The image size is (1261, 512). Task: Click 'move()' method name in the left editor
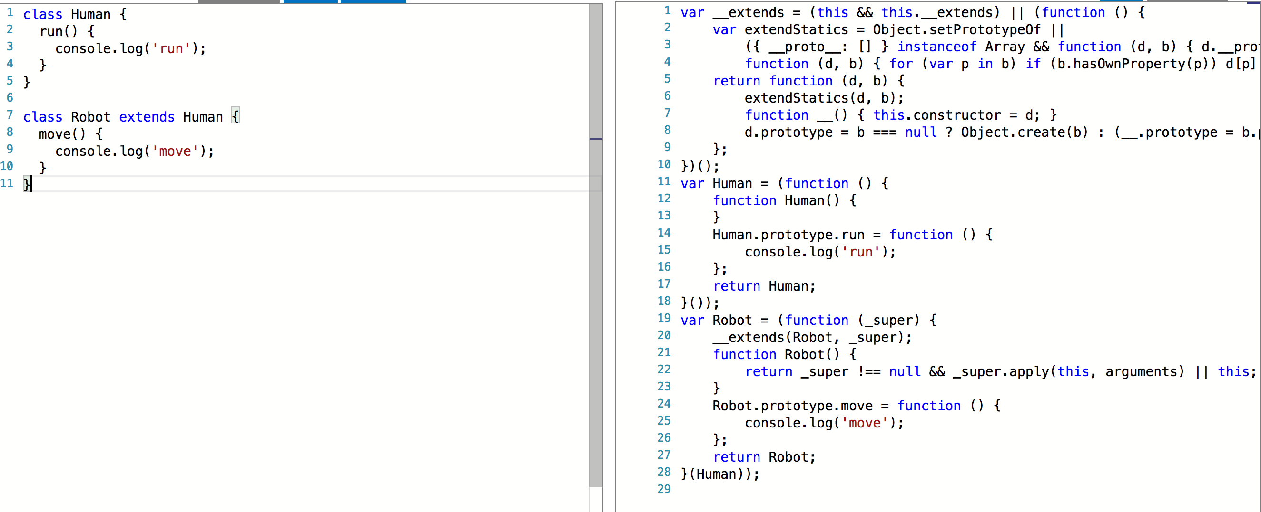click(62, 134)
